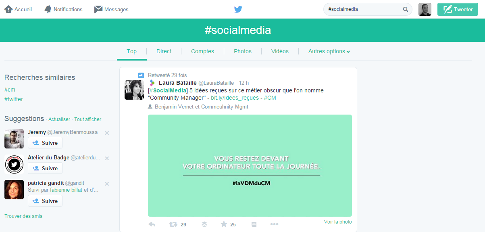
Task: Open similar search #cm
Action: click(10, 90)
